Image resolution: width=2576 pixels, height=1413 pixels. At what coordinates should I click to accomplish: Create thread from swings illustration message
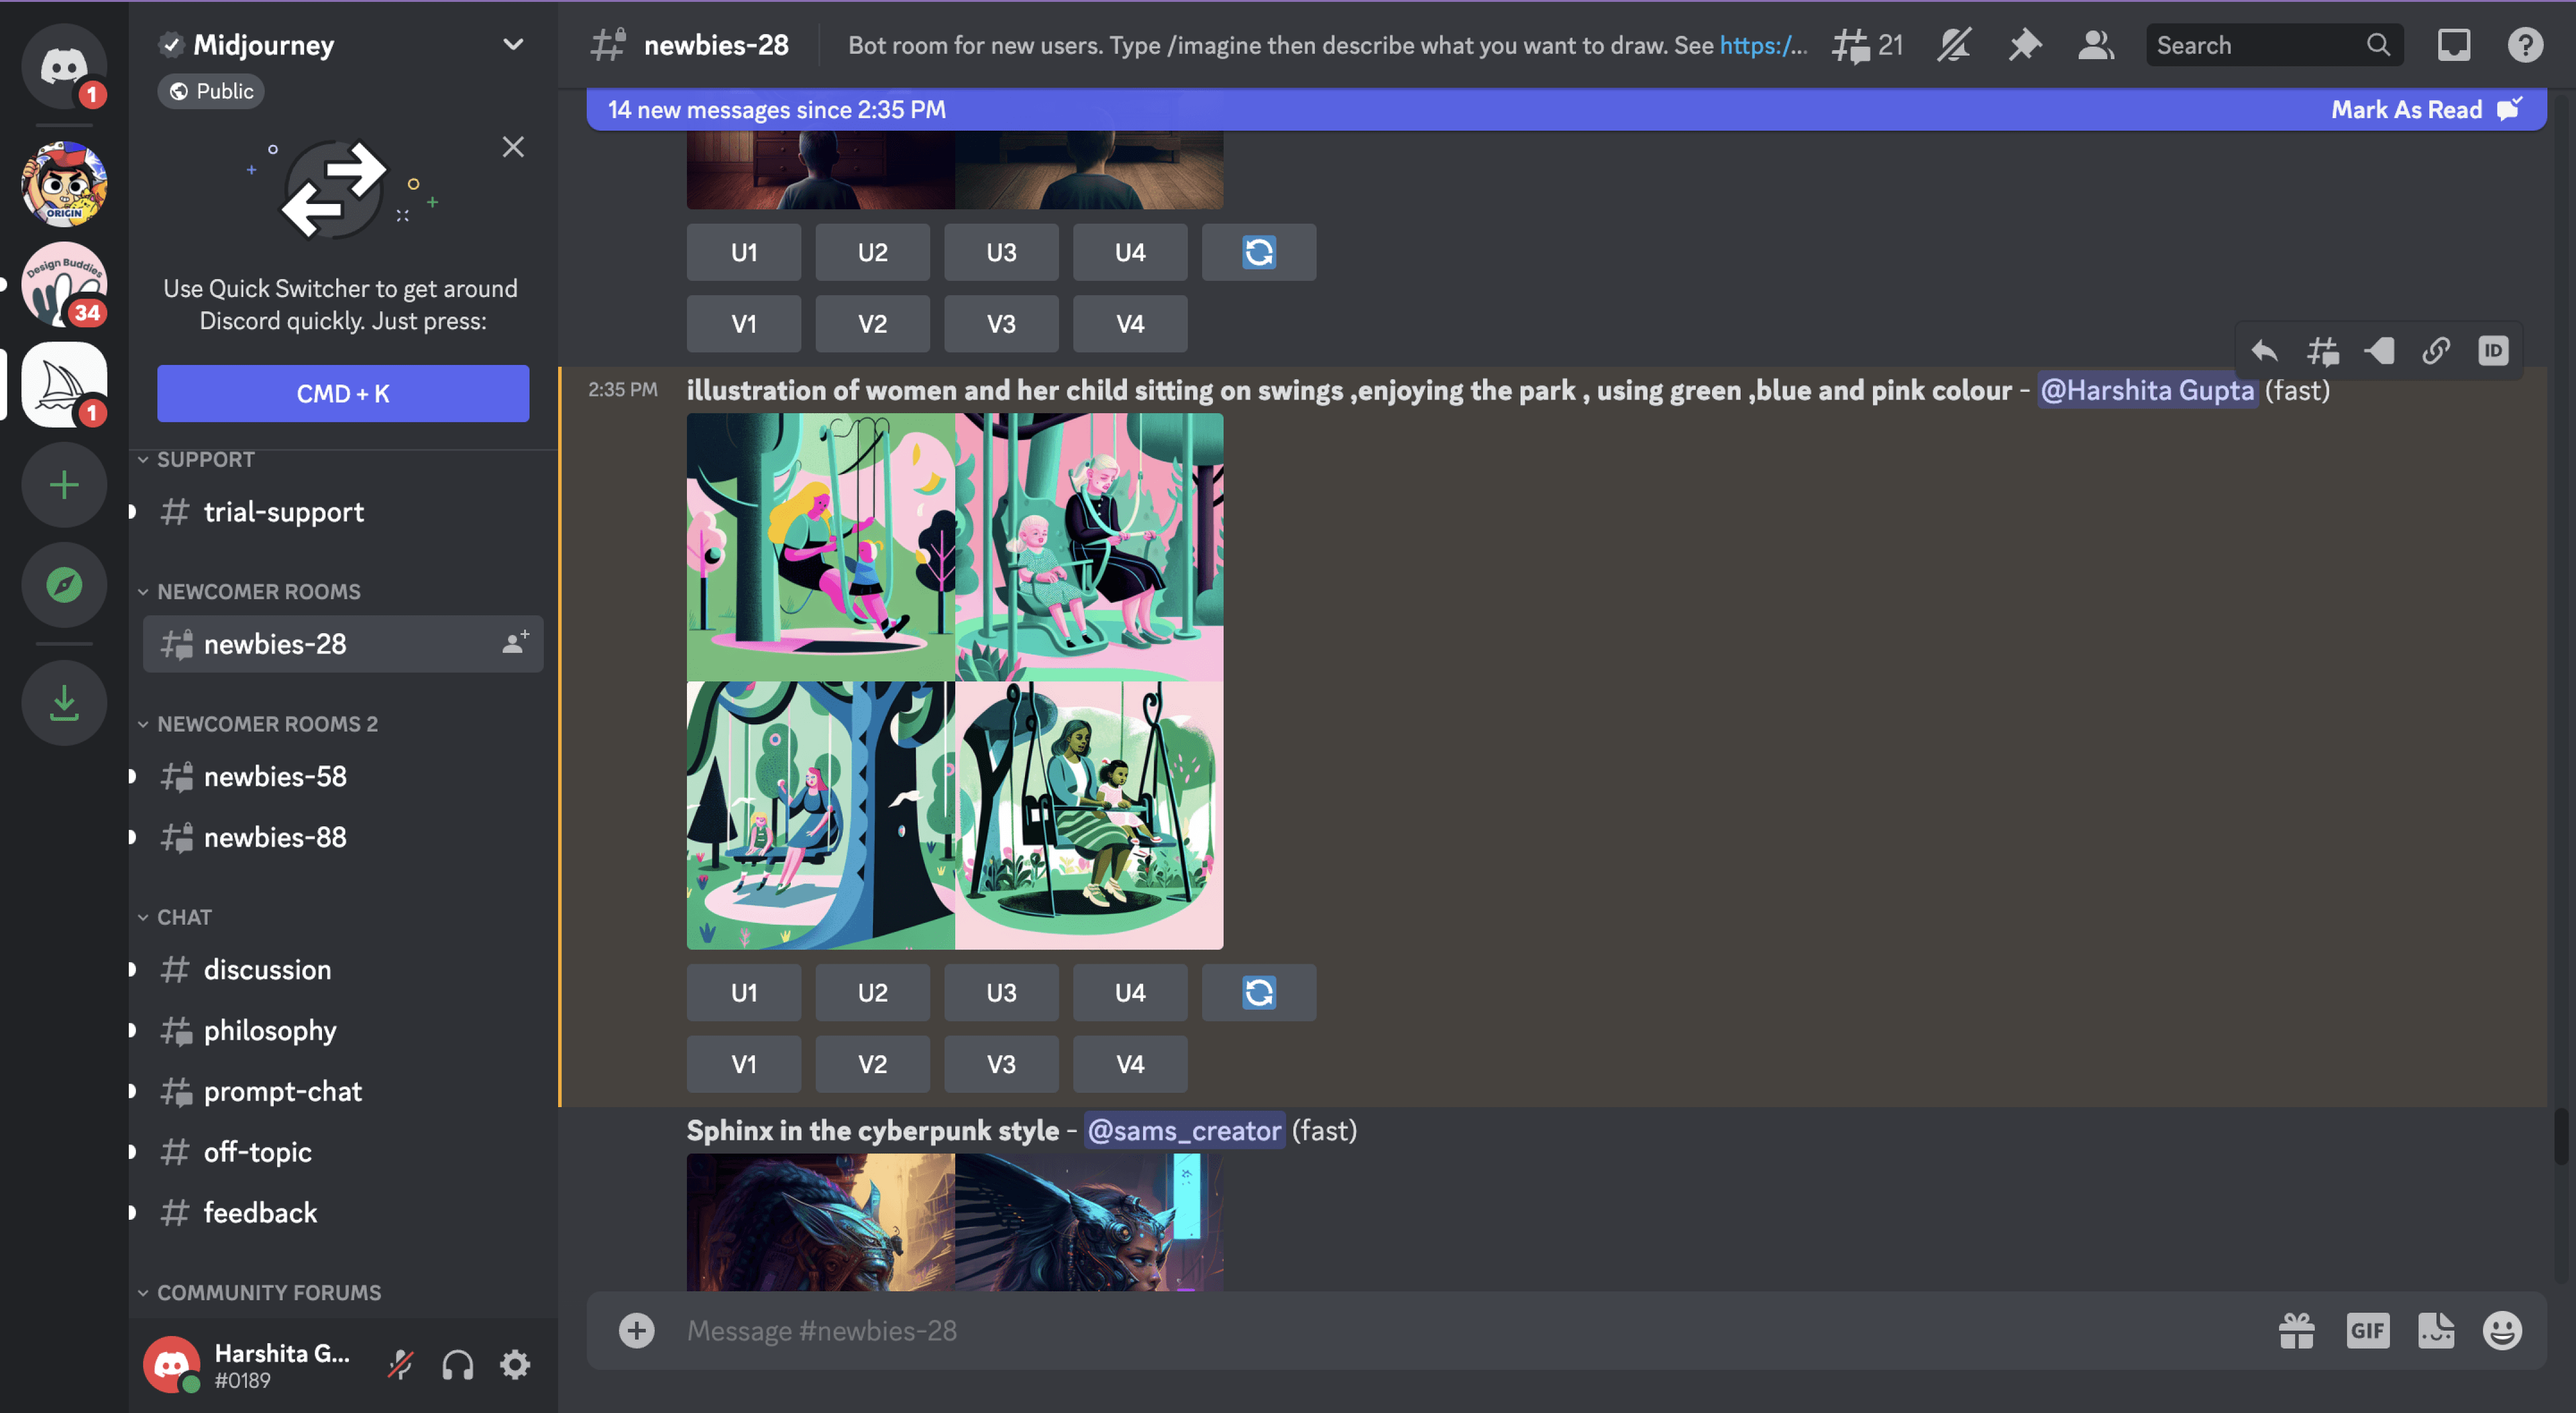click(2322, 351)
